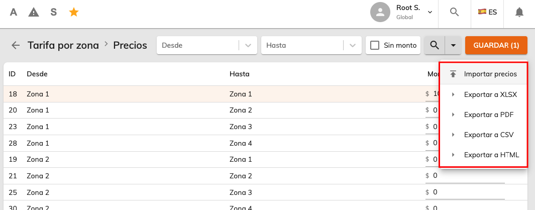
Task: Switch language via the ES flag selector
Action: [487, 12]
